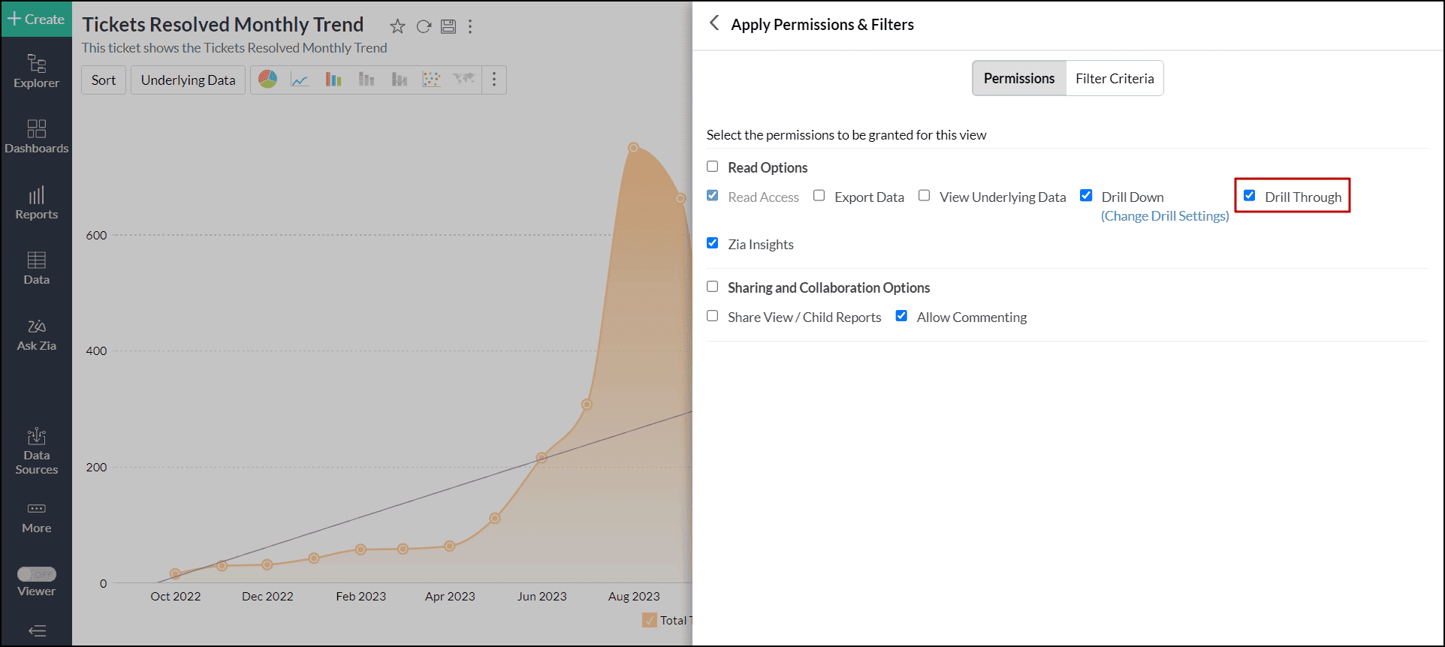This screenshot has height=647, width=1445.
Task: Open more chart types menu
Action: [x=494, y=80]
